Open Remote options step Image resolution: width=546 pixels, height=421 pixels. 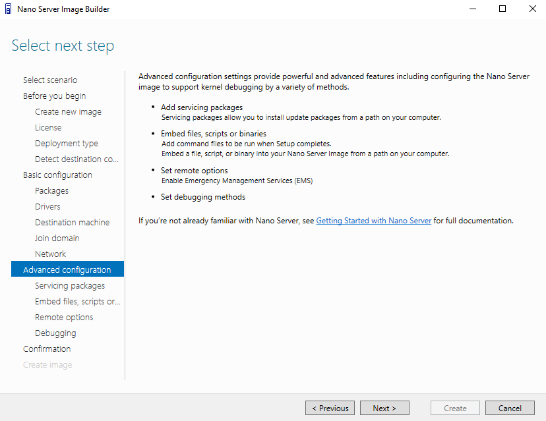pos(64,318)
